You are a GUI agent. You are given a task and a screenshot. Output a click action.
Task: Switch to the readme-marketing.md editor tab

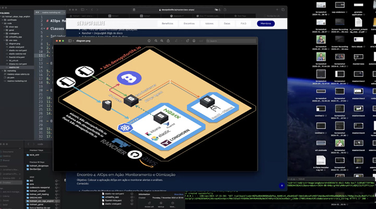point(50,12)
